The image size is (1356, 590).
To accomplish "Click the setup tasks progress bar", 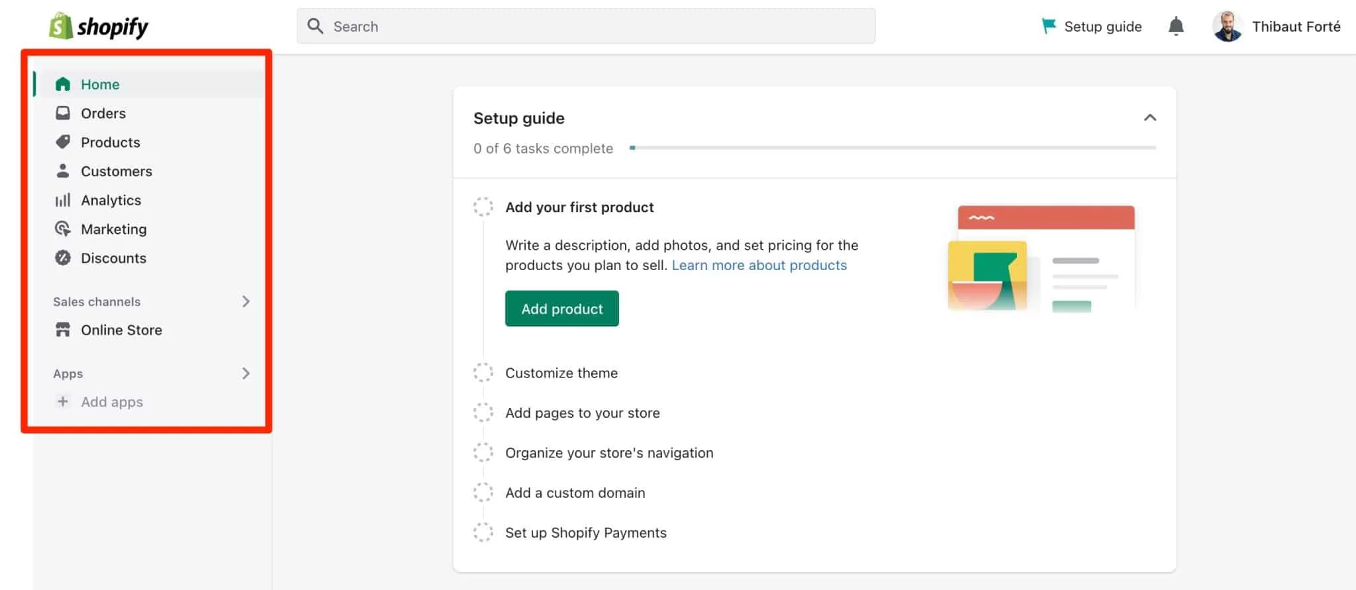I will (893, 148).
